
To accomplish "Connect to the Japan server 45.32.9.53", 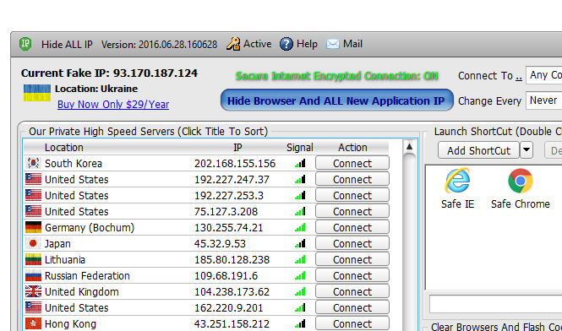I will [352, 243].
